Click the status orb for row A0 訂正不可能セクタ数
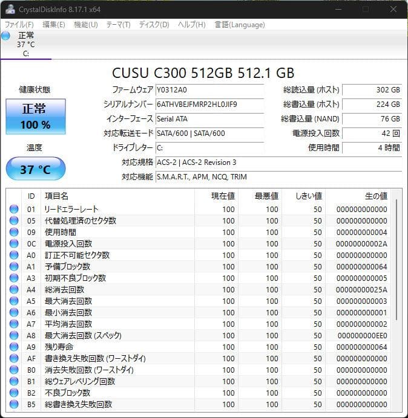 coord(14,255)
